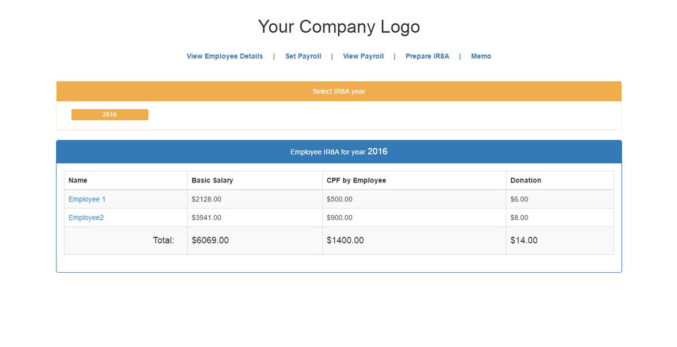Click the Basic Salary column header
677x347 pixels.
[255, 181]
